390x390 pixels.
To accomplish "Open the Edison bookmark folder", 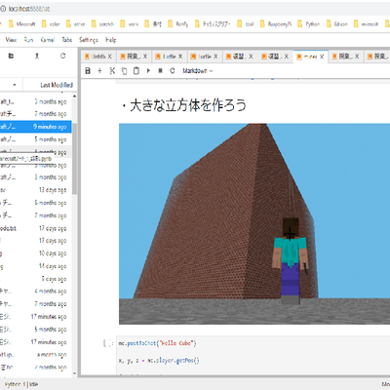I will [337, 24].
